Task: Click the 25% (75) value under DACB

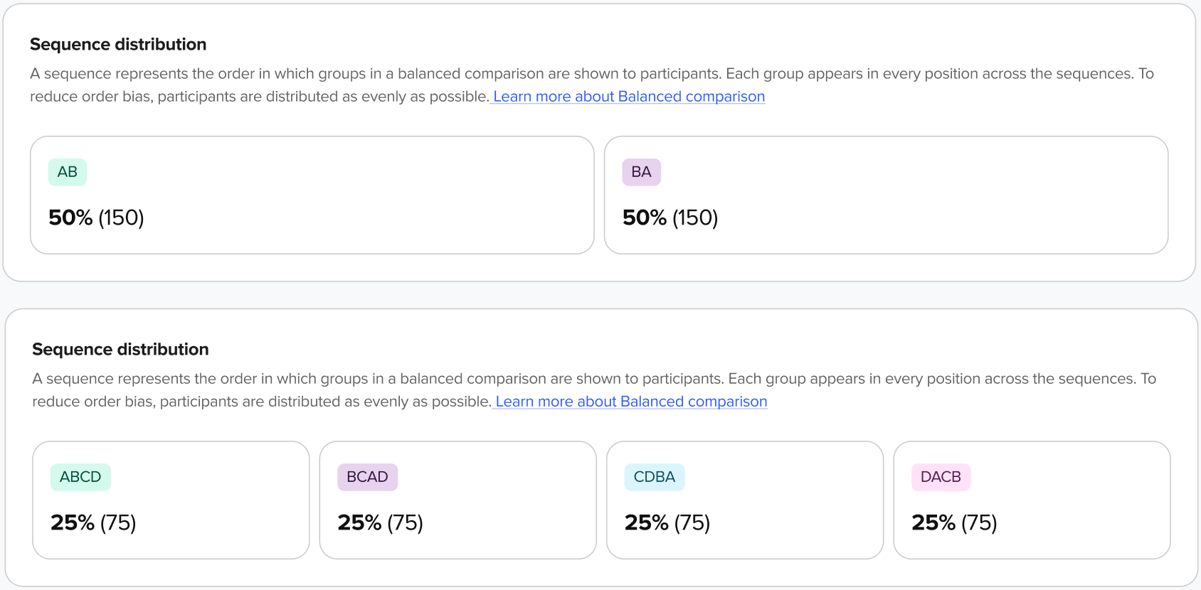Action: [x=954, y=522]
